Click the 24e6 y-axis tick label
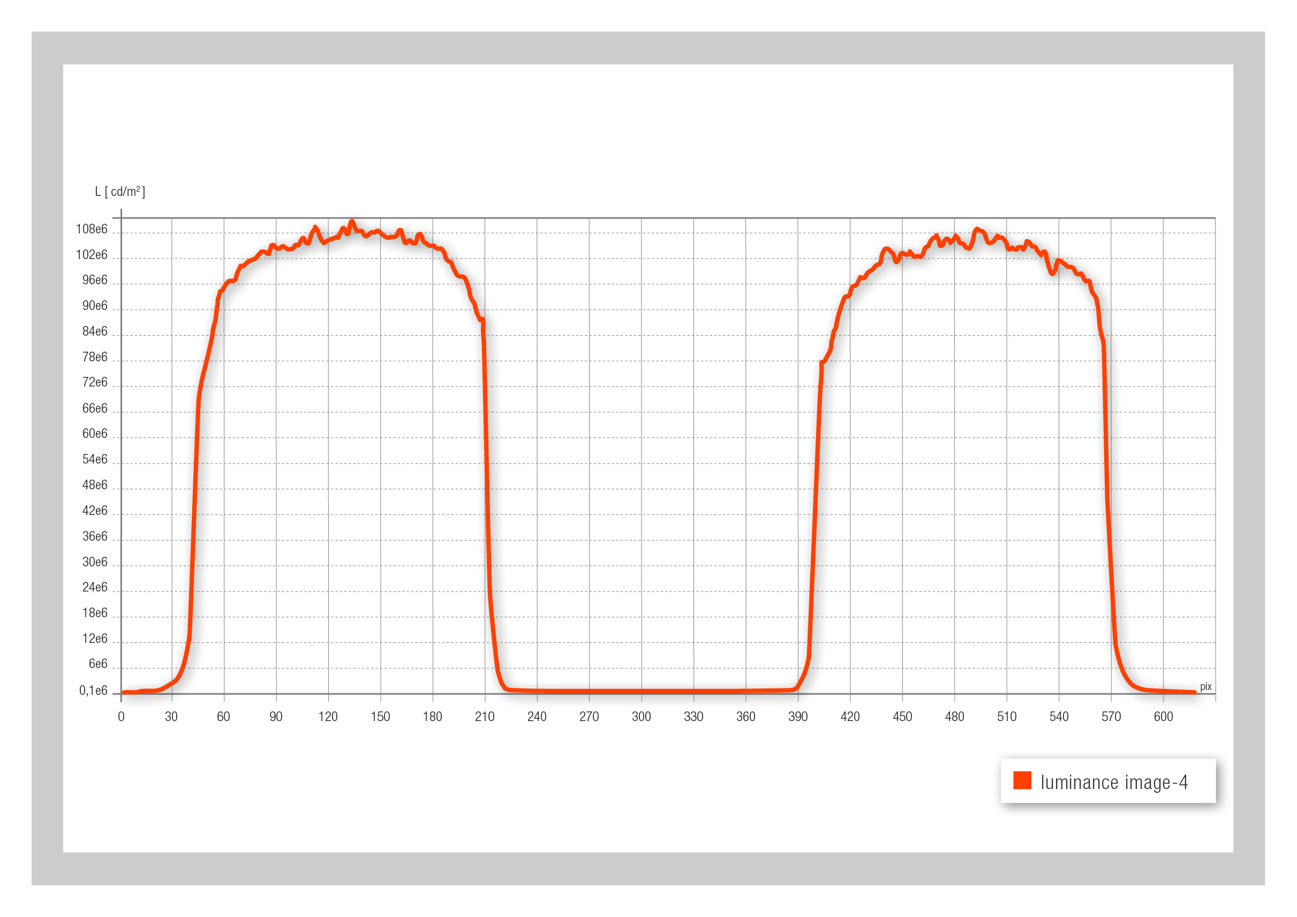This screenshot has width=1297, height=917. pyautogui.click(x=94, y=587)
